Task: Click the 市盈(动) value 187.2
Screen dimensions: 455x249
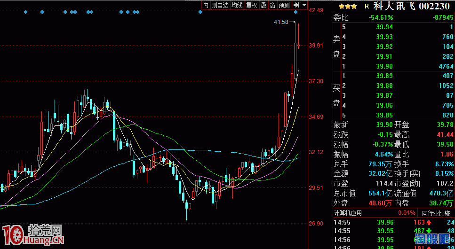Action: click(x=445, y=184)
